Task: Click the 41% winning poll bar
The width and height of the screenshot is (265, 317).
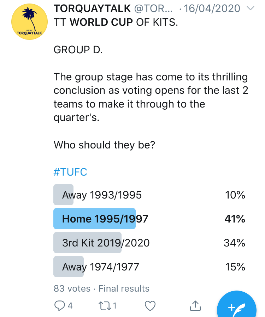Action: [x=94, y=219]
